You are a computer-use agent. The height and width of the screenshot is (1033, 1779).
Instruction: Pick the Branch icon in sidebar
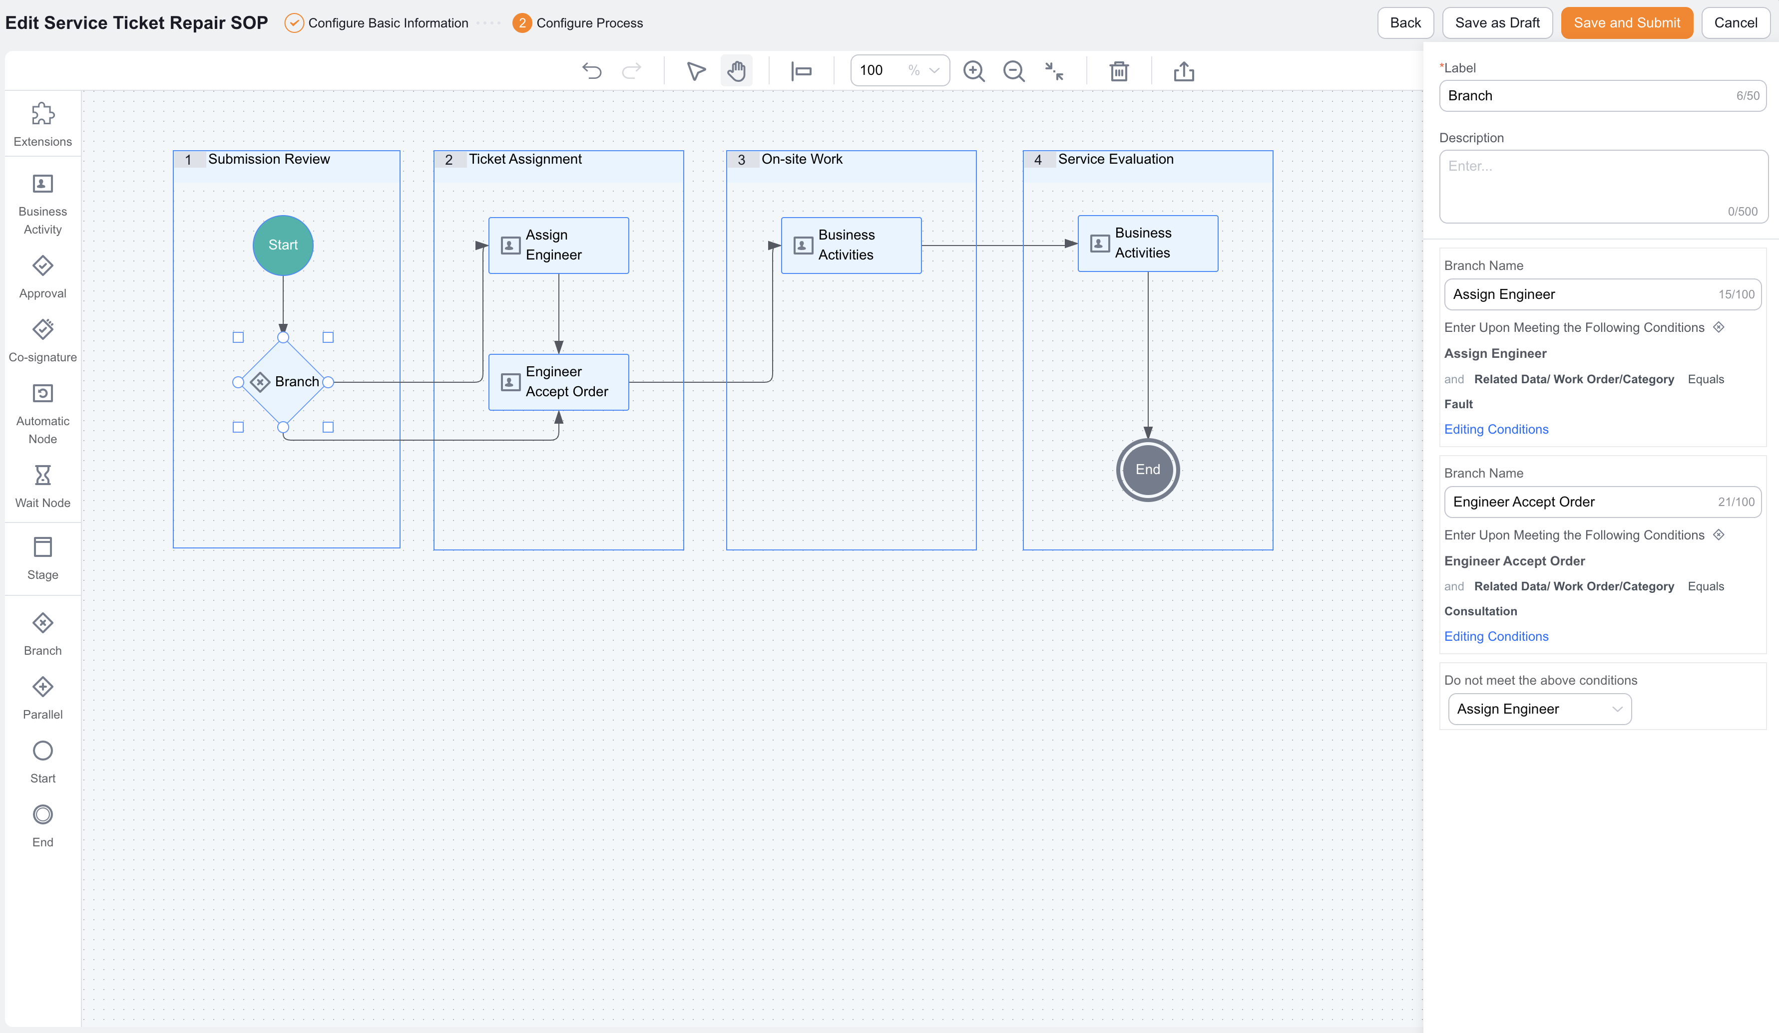click(x=43, y=622)
